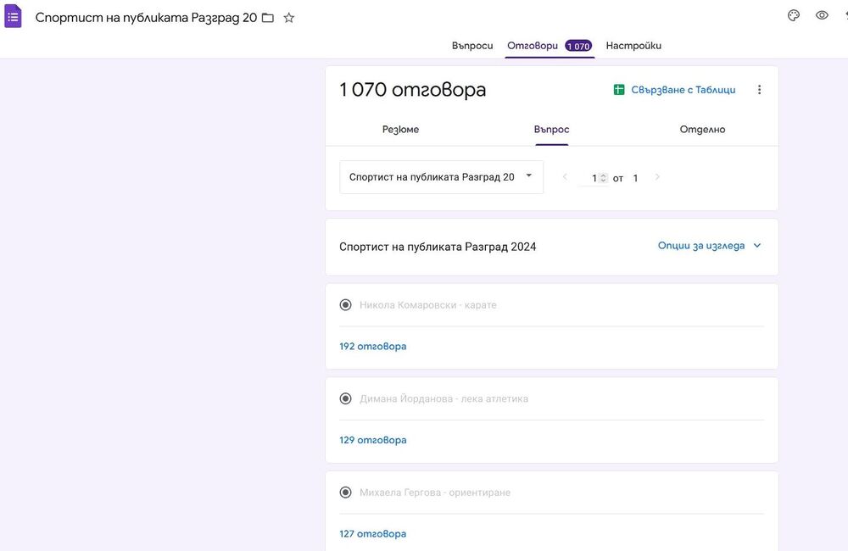Go to previous question arrow
Screen dimensions: 848x551
click(566, 177)
